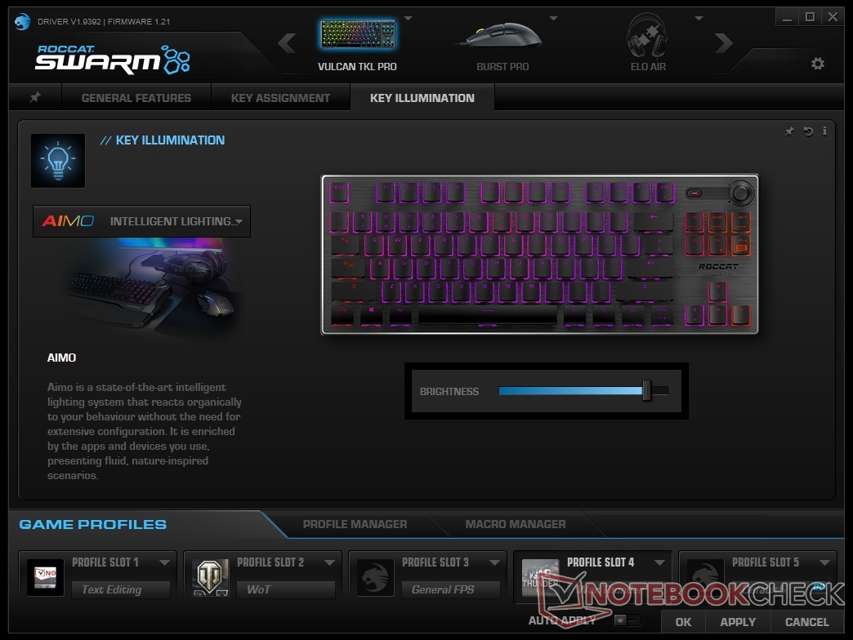Click the Apply button
853x640 pixels.
point(738,622)
